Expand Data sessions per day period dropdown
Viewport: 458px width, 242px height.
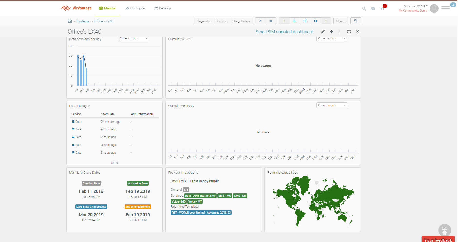point(134,39)
